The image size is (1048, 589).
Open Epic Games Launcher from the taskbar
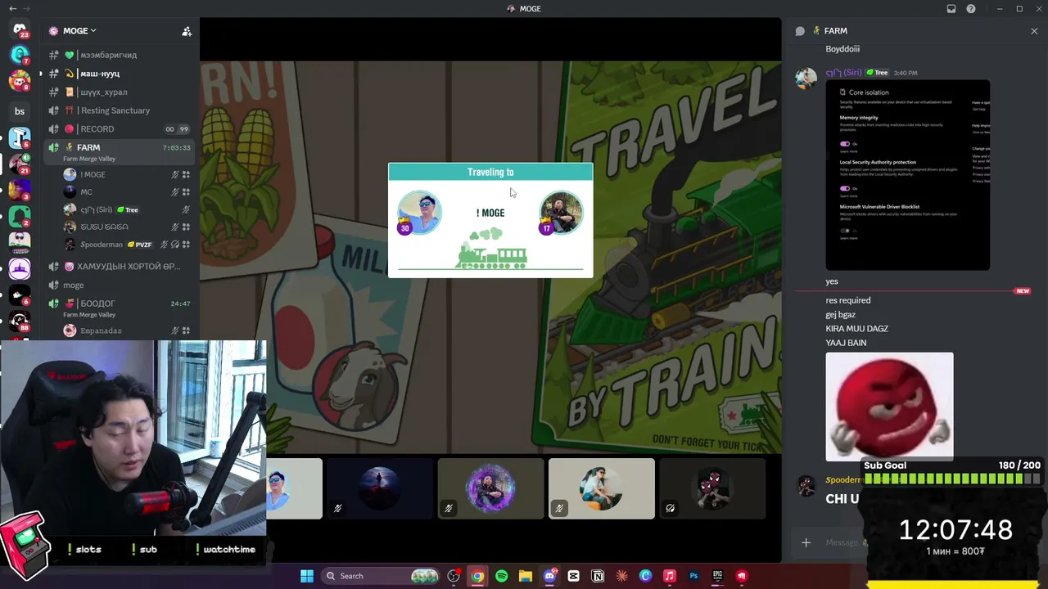tap(718, 576)
